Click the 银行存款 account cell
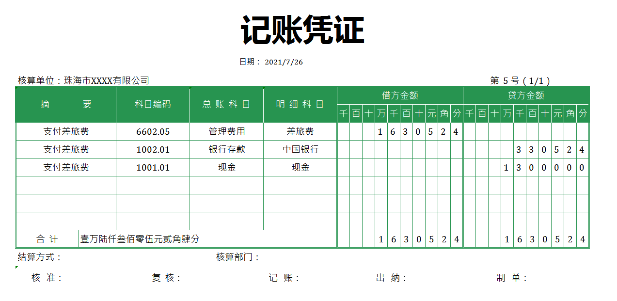Screen dimensions: 617x301 [x=226, y=149]
